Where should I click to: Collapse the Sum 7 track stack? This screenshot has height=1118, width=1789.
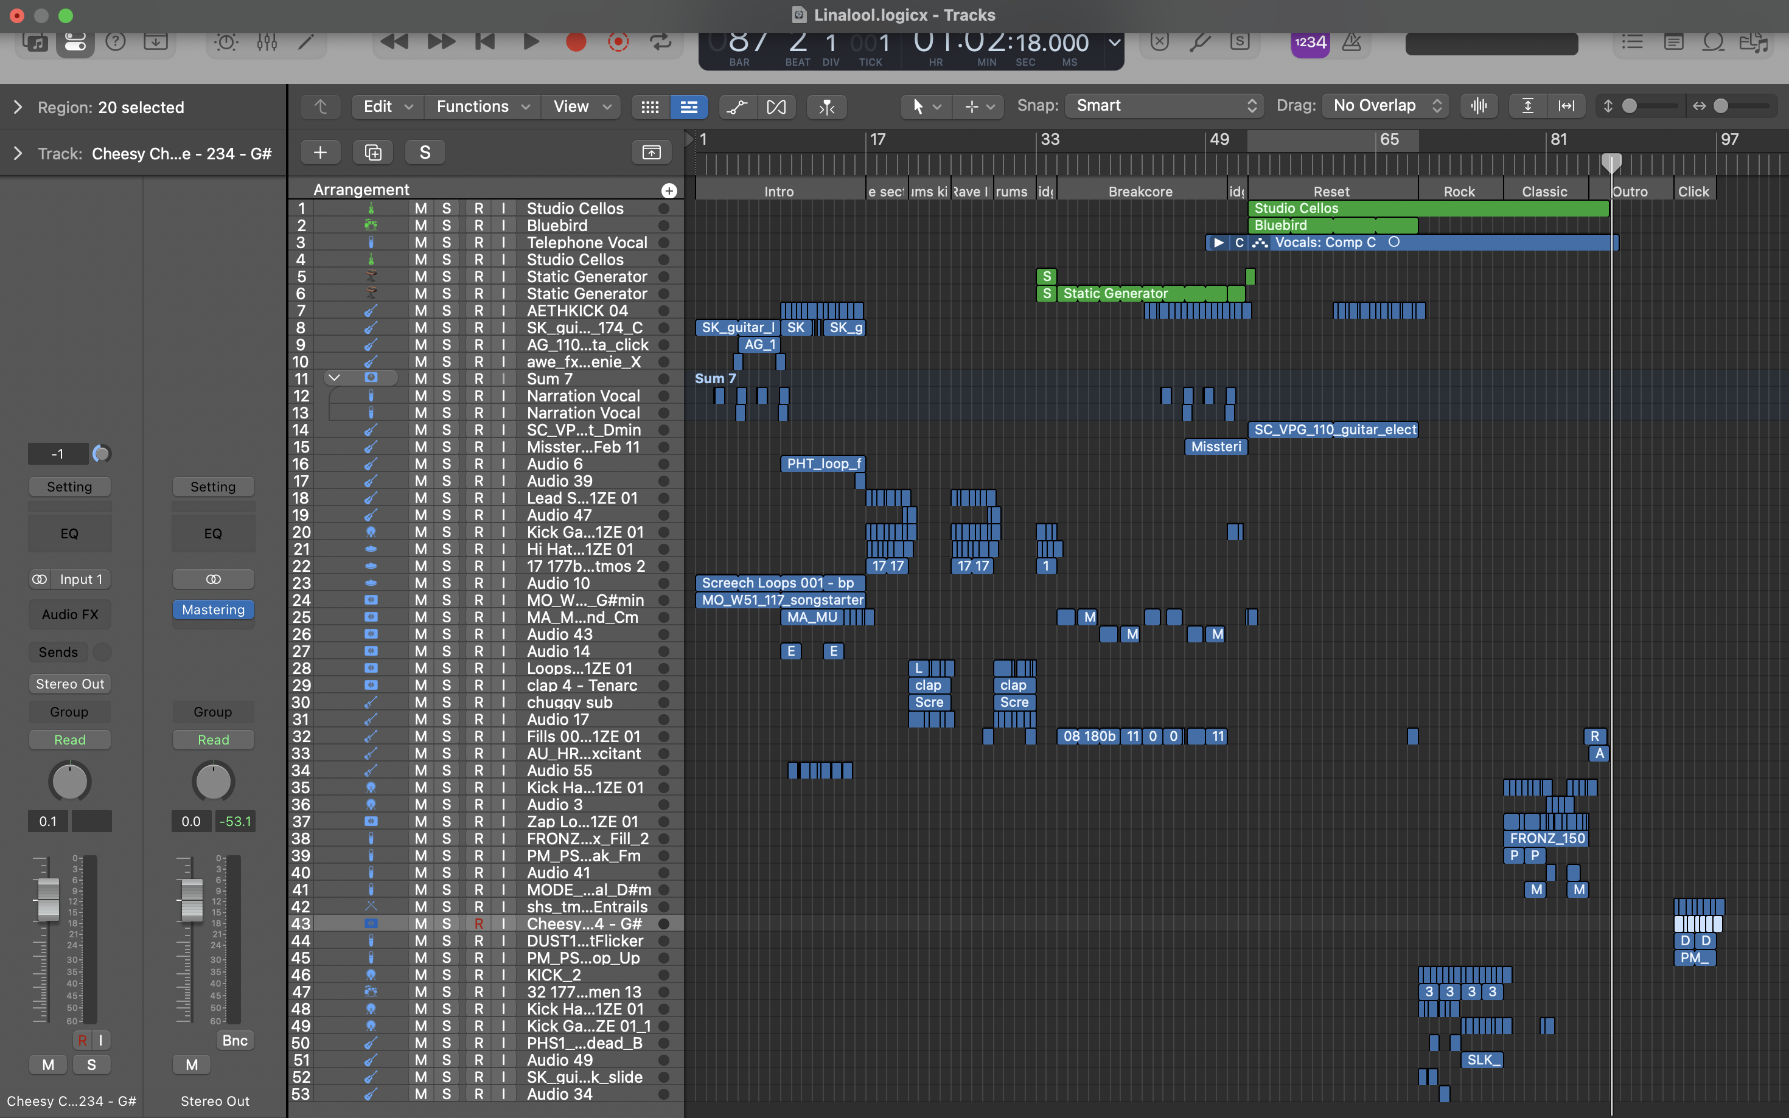pyautogui.click(x=334, y=378)
